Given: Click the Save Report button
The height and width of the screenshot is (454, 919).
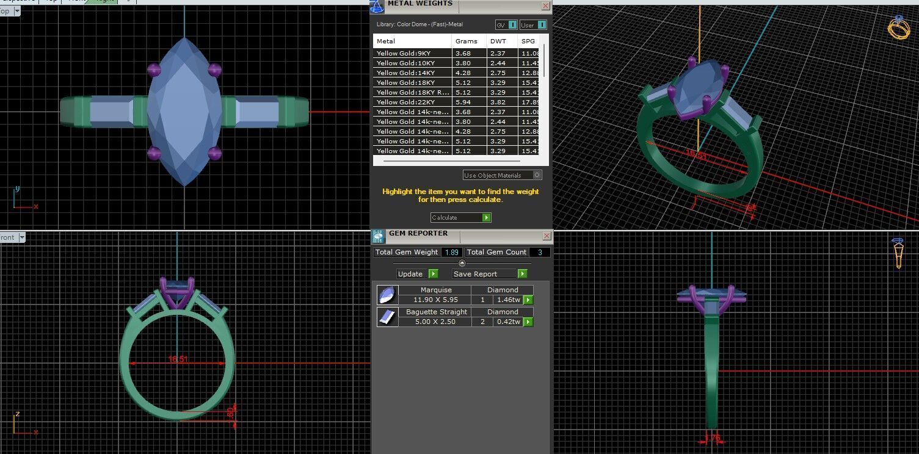Looking at the screenshot, I should pyautogui.click(x=489, y=274).
